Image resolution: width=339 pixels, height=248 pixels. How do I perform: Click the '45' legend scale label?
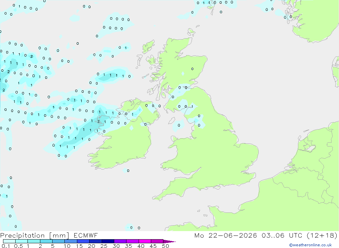[x=153, y=246]
